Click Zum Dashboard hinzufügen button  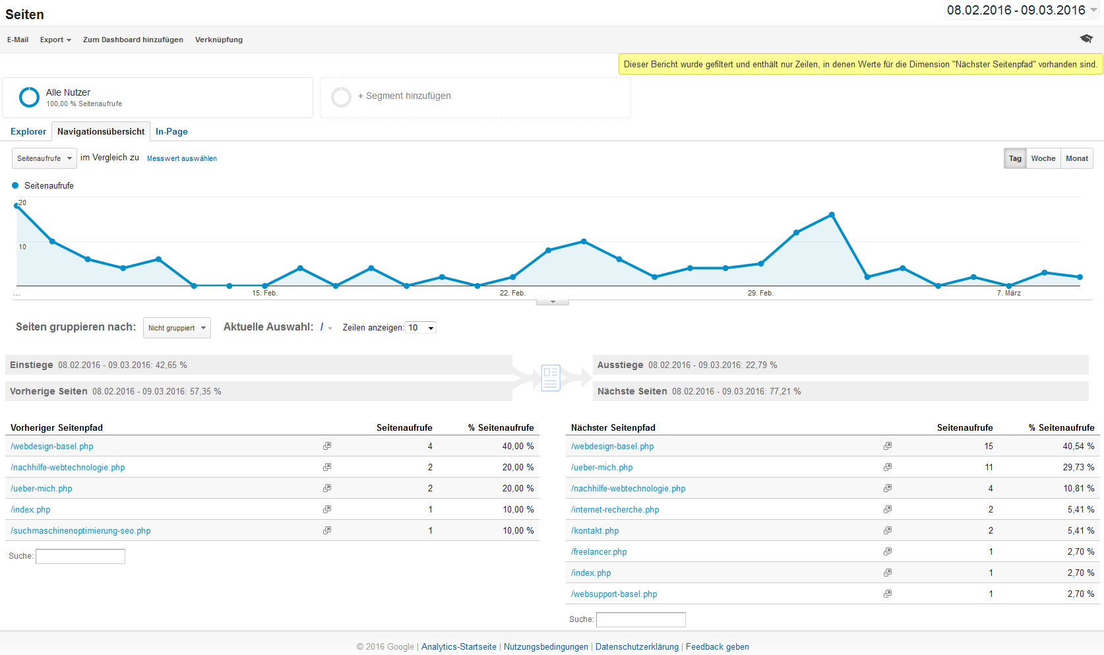(133, 40)
